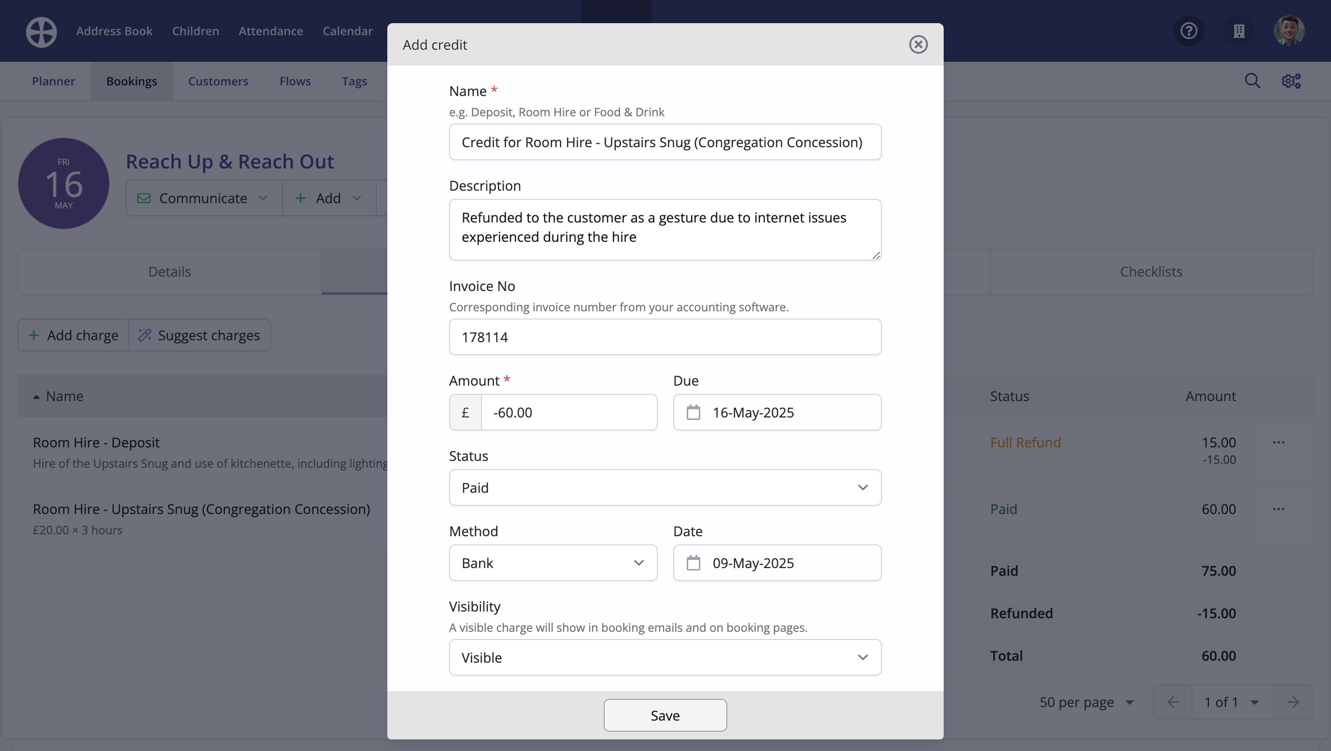The width and height of the screenshot is (1331, 751).
Task: Open the Details tab
Action: point(170,272)
